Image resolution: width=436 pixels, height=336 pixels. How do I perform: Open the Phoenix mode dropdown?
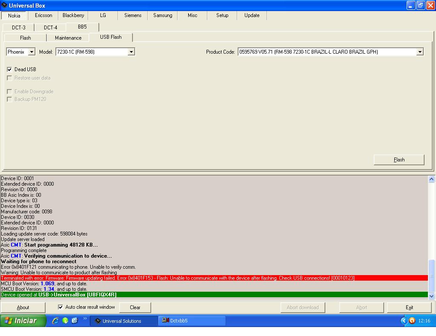tap(32, 52)
